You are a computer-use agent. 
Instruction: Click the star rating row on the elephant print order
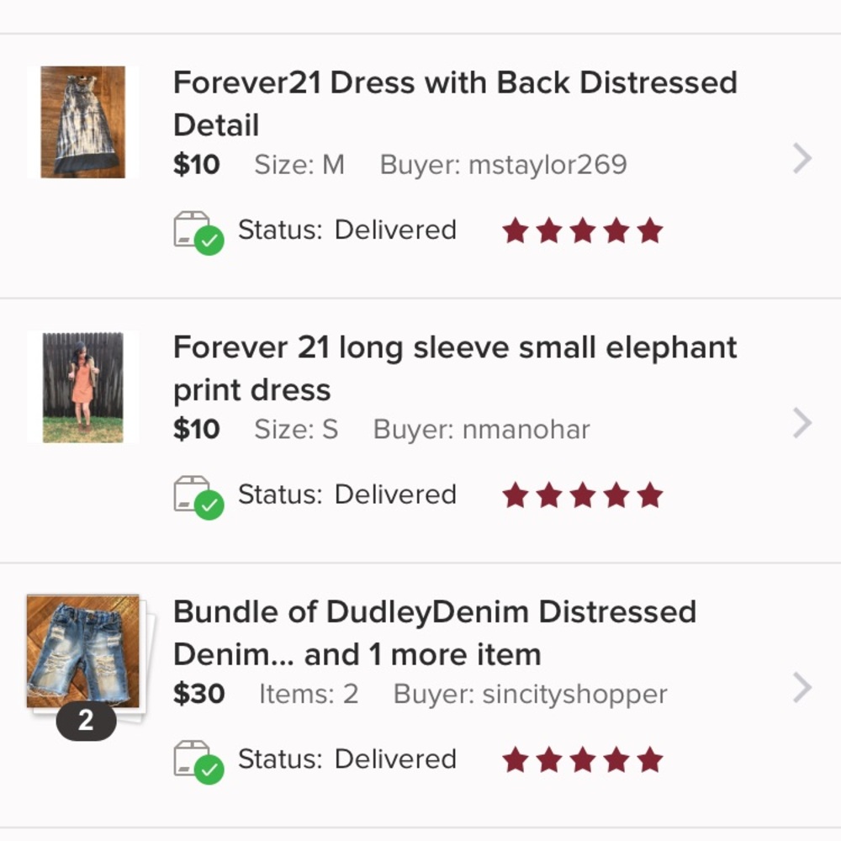pos(581,495)
